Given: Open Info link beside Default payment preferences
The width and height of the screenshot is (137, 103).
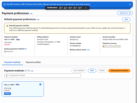Looking at the screenshot, I should tap(38, 19).
